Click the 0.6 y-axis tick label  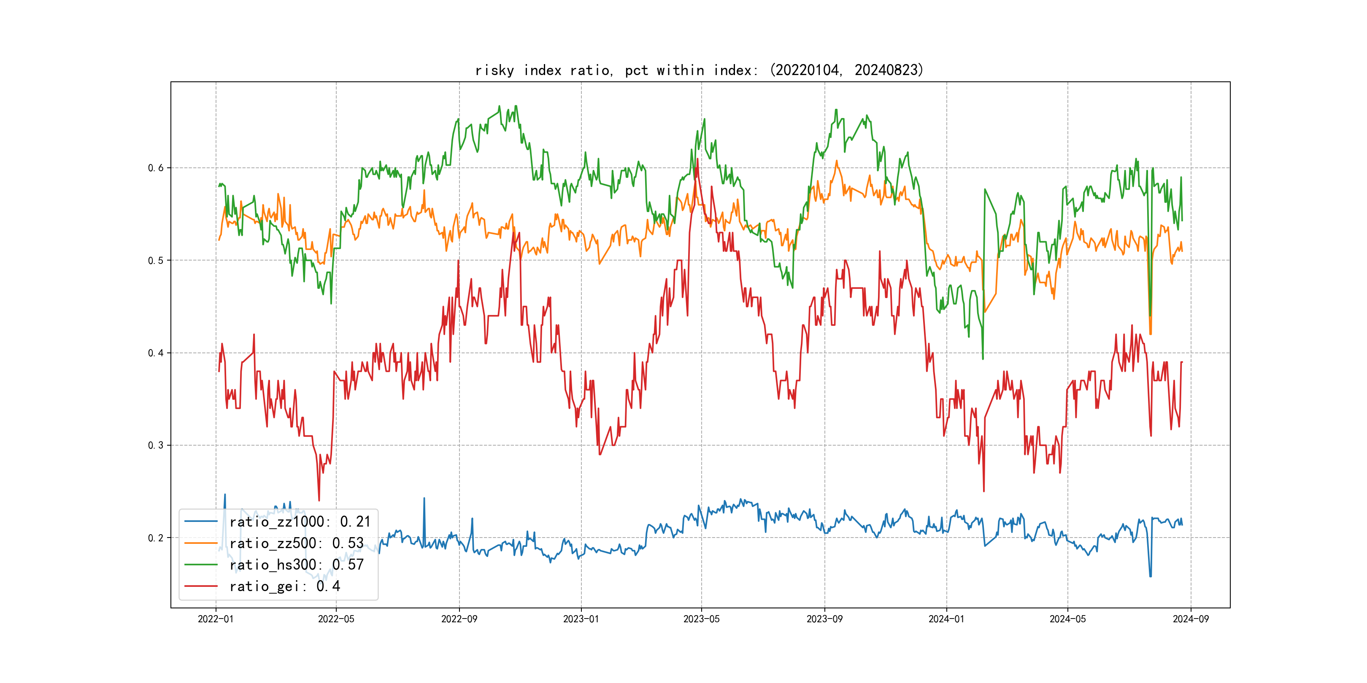coord(156,168)
